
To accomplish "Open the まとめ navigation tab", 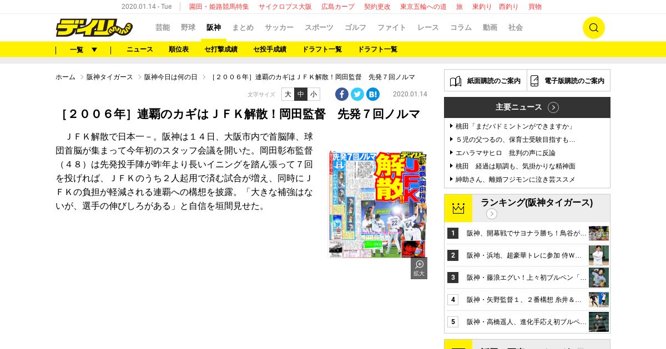I will (x=243, y=28).
